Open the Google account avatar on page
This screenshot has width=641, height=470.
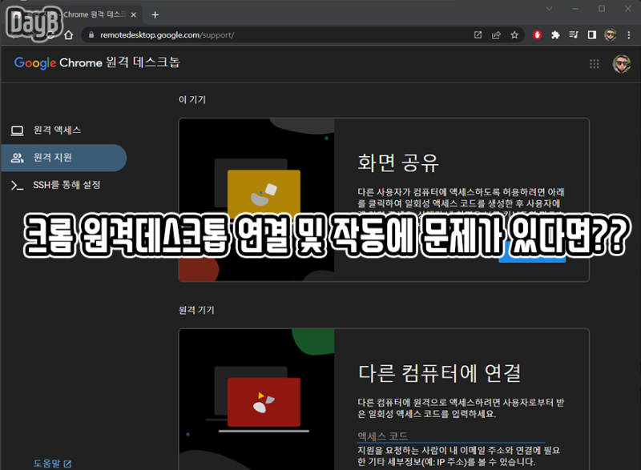622,64
